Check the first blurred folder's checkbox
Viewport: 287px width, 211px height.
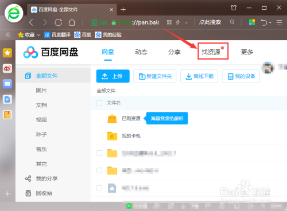(x=99, y=153)
